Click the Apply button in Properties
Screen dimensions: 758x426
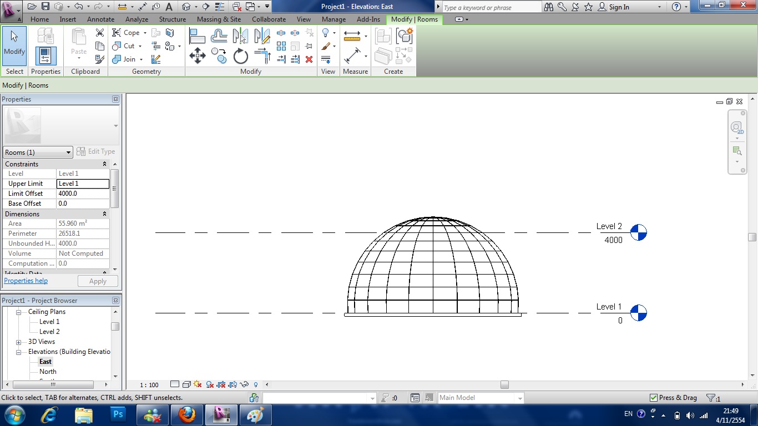[x=98, y=281]
